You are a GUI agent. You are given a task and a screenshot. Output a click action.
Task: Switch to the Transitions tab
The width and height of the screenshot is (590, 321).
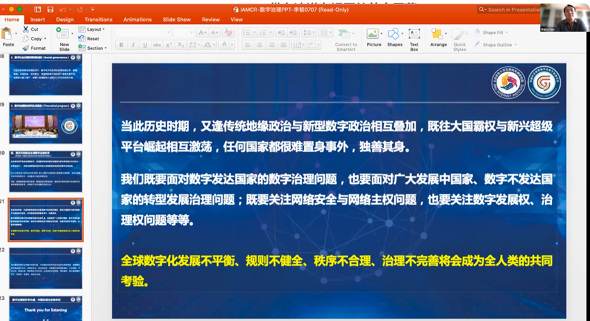click(99, 20)
